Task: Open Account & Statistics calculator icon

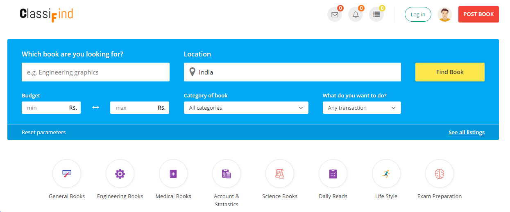Action: [227, 174]
